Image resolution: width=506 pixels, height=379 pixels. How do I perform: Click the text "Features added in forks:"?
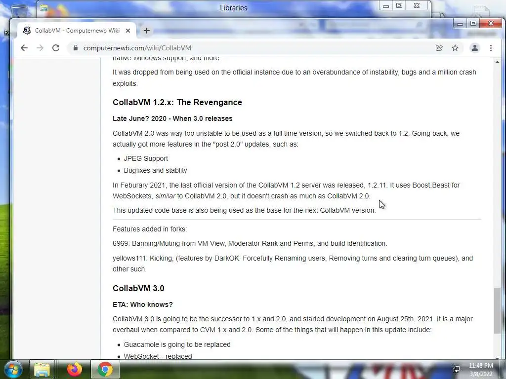coord(150,229)
